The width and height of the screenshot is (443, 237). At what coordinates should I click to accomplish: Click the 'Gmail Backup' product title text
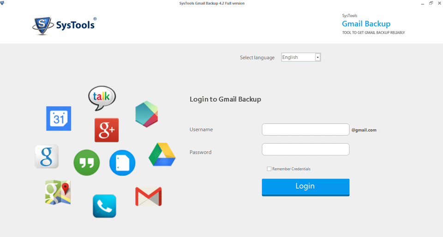tap(366, 24)
